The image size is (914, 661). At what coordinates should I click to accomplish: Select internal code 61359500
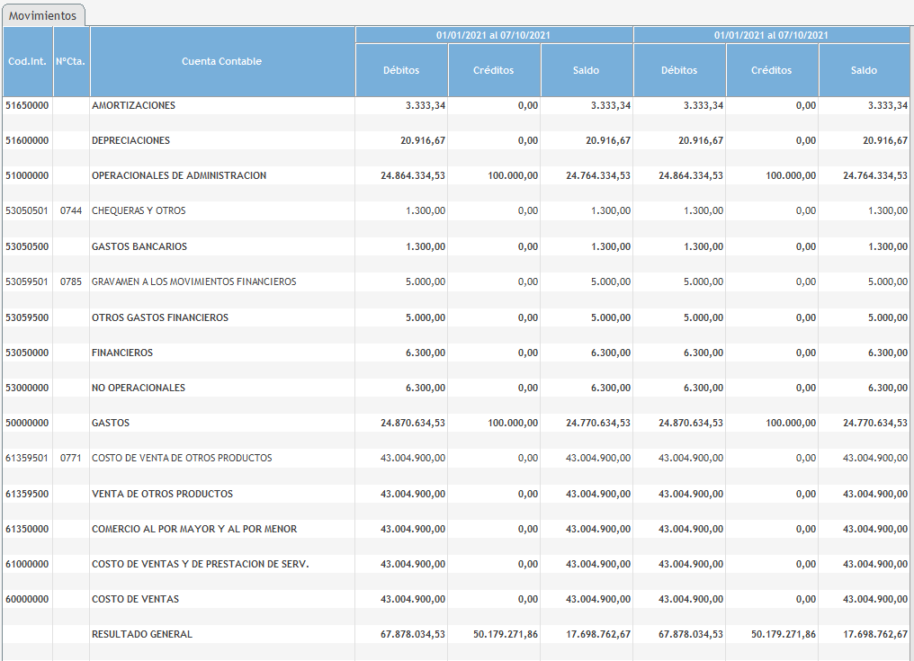pyautogui.click(x=28, y=494)
